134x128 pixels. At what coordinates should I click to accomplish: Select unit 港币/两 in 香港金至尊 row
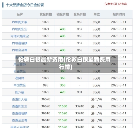(x=96, y=120)
